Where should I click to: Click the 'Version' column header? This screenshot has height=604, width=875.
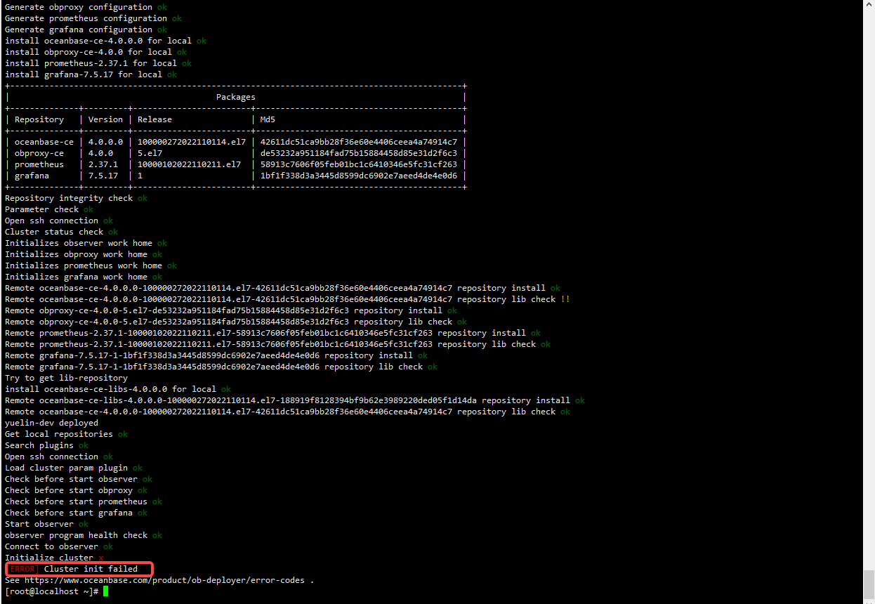[106, 119]
